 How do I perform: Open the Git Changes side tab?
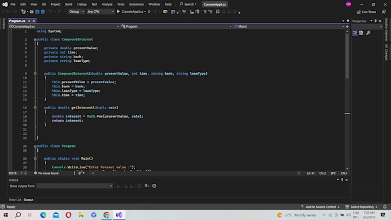(x=386, y=52)
